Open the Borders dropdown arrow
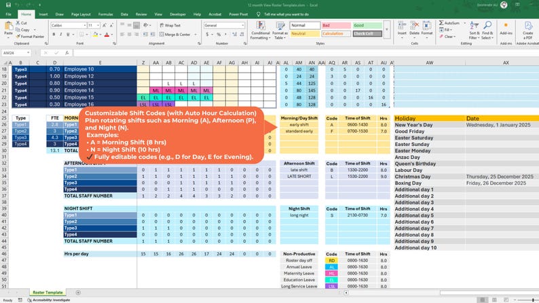 pos(87,35)
